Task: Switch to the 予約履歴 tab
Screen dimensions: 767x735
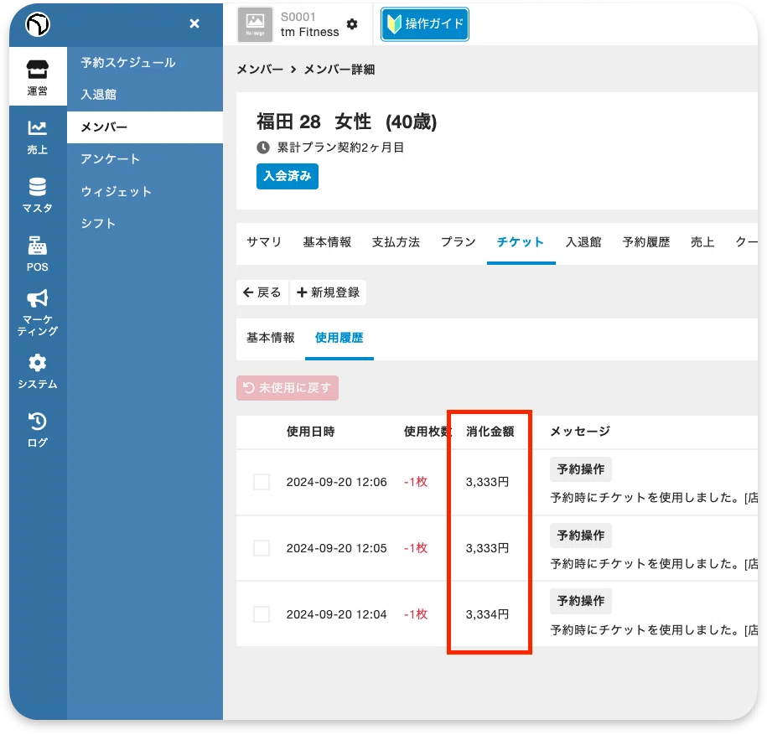Action: coord(645,242)
